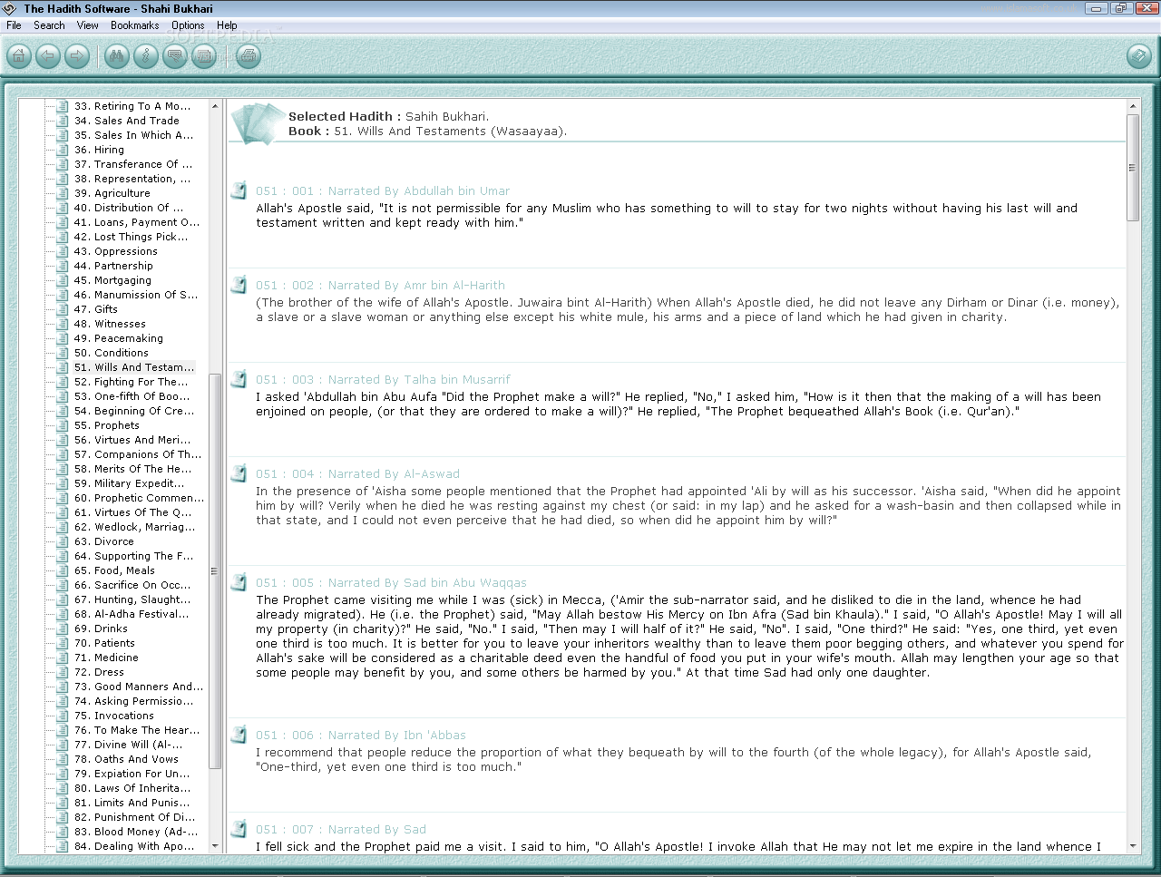Click the Forward arrow toolbar button

coord(77,56)
